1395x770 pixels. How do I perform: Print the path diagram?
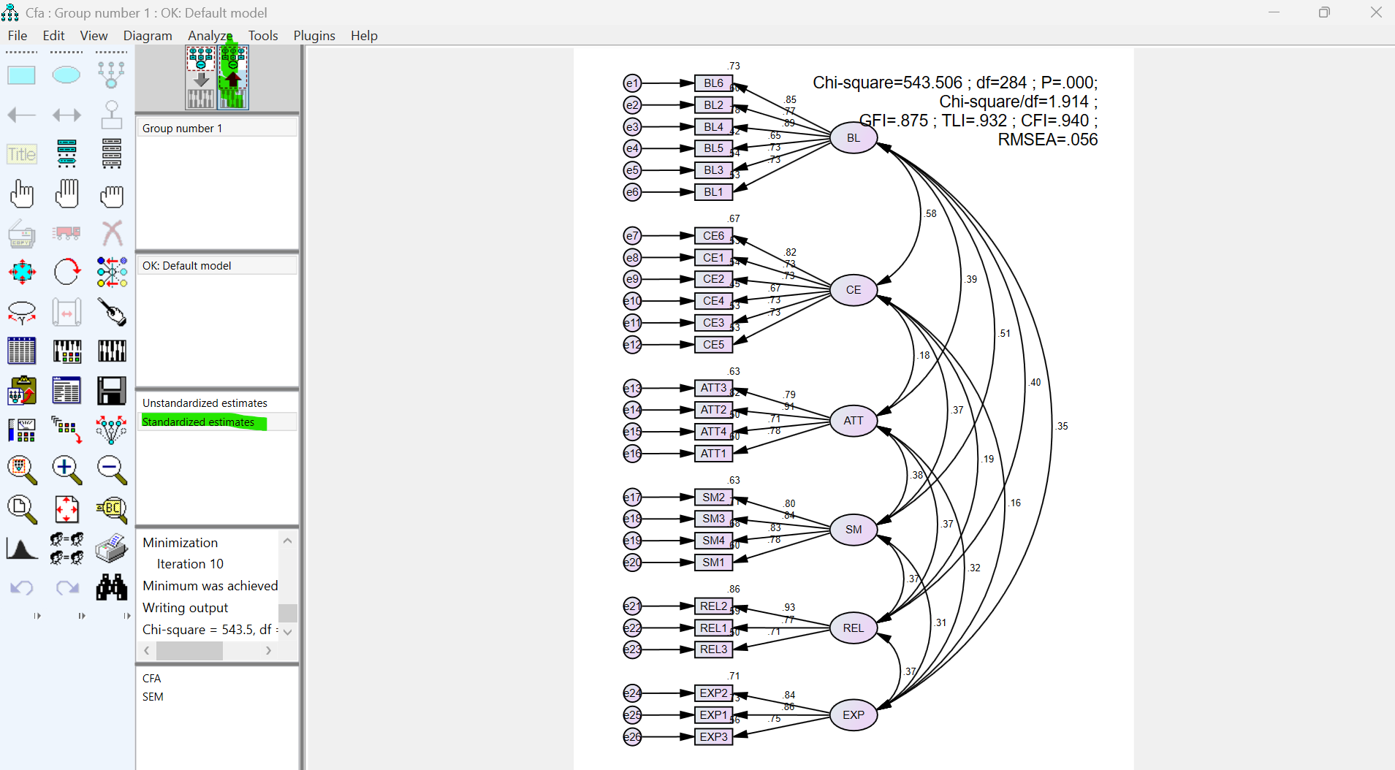click(x=111, y=549)
